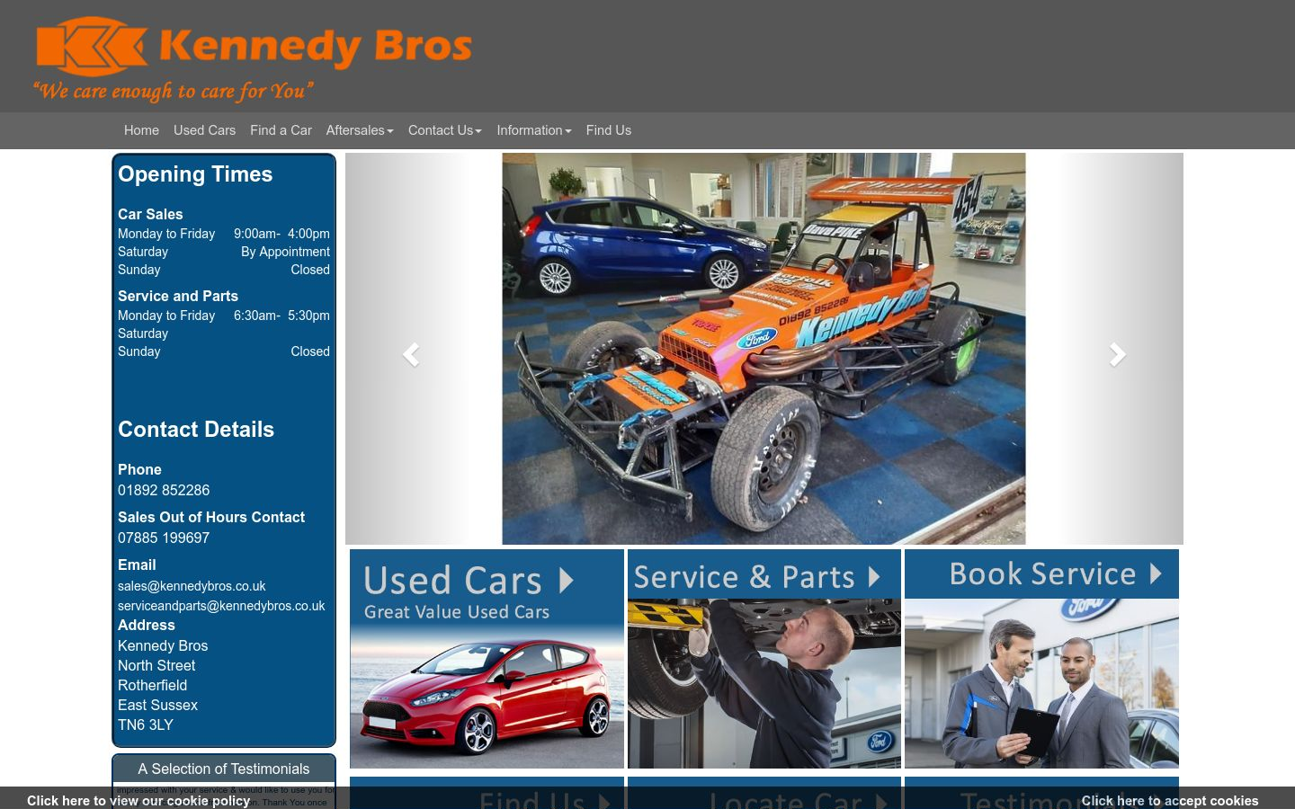Screen dimensions: 1295x809
Task: Click the Kennedy Bros logo
Action: click(x=254, y=46)
